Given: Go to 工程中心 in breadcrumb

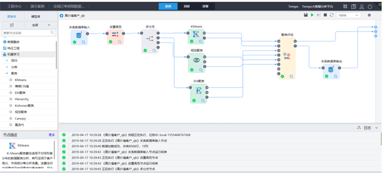Looking at the screenshot, I should (14, 7).
